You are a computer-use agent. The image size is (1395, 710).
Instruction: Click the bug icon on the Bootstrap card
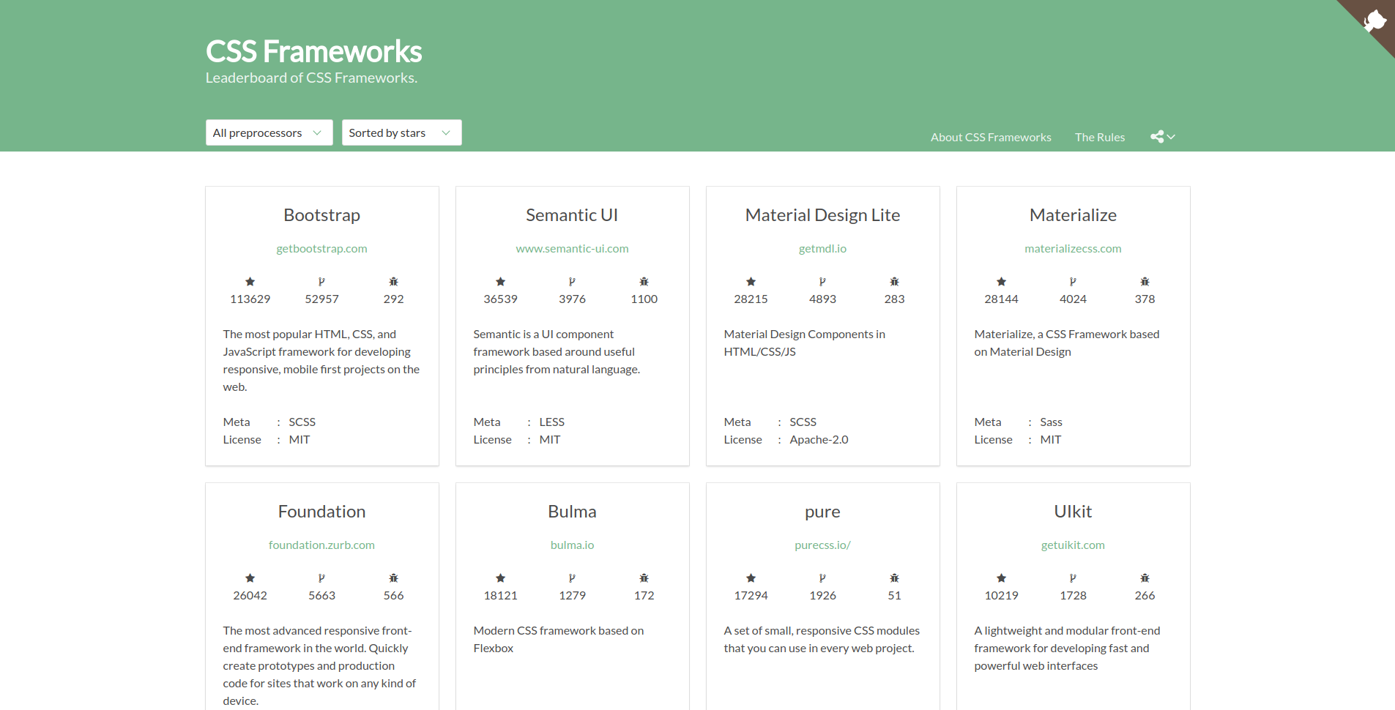(393, 282)
